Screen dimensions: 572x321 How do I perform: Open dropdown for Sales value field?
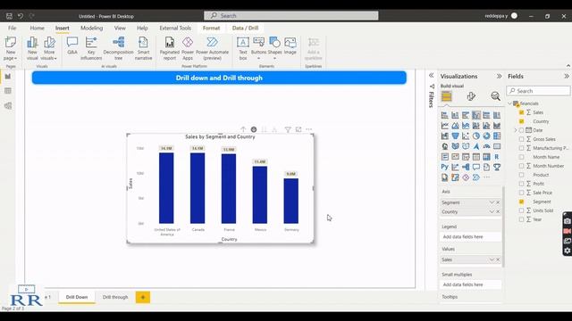point(492,259)
